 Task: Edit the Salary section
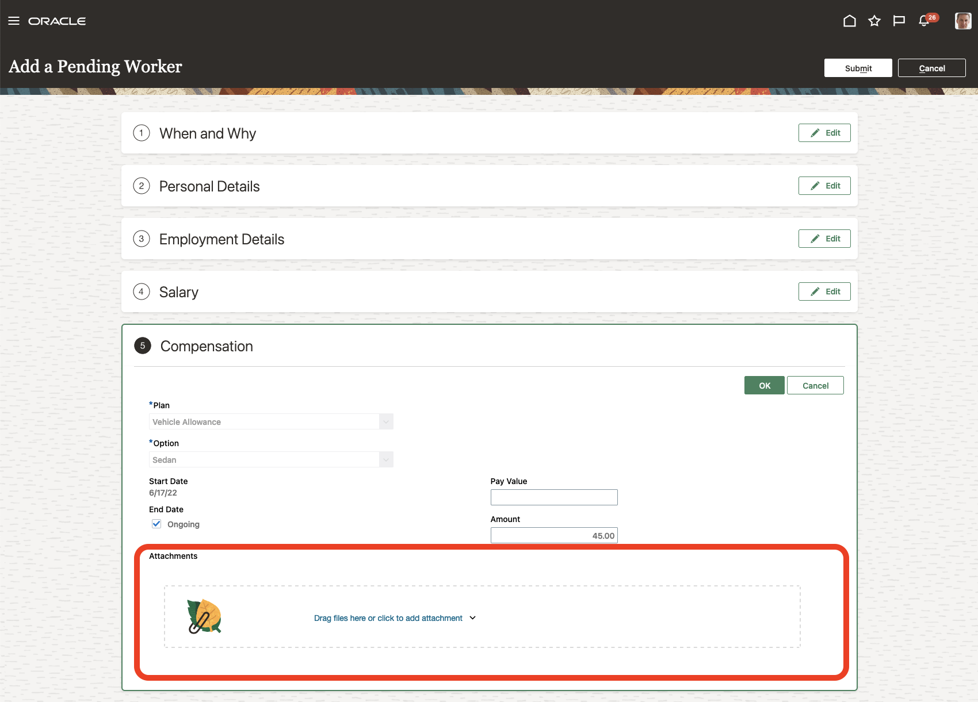(824, 291)
